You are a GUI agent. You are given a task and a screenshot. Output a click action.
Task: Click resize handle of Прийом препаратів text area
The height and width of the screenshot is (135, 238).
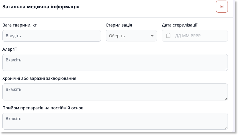click(226, 128)
